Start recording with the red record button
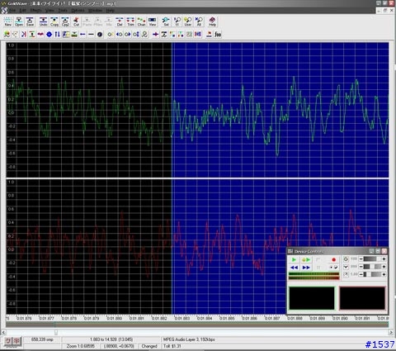Screen dimensions: 396x351 333,259
